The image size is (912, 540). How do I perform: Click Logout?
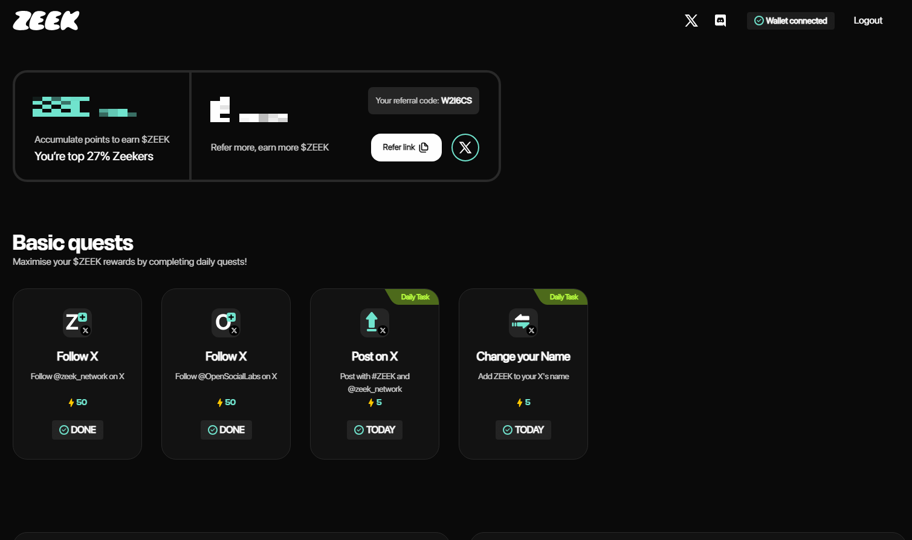[868, 21]
